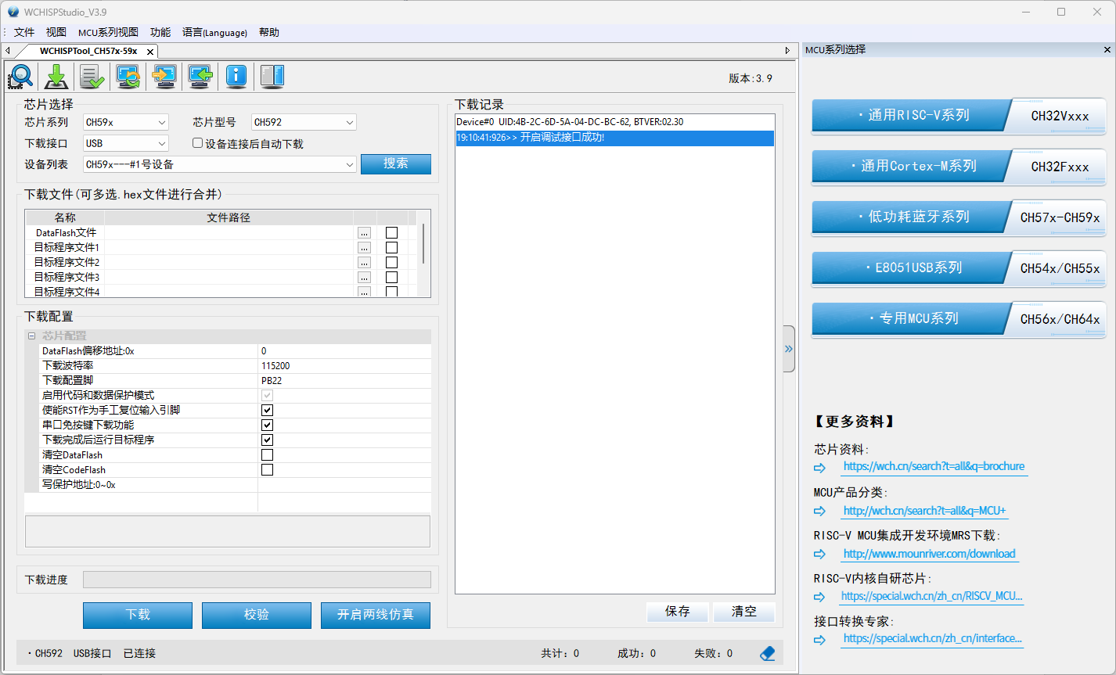Click the split panel layout toolbar icon

pos(272,77)
